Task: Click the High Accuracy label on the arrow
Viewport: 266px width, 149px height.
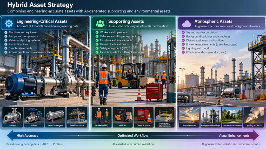Action: tap(27, 136)
